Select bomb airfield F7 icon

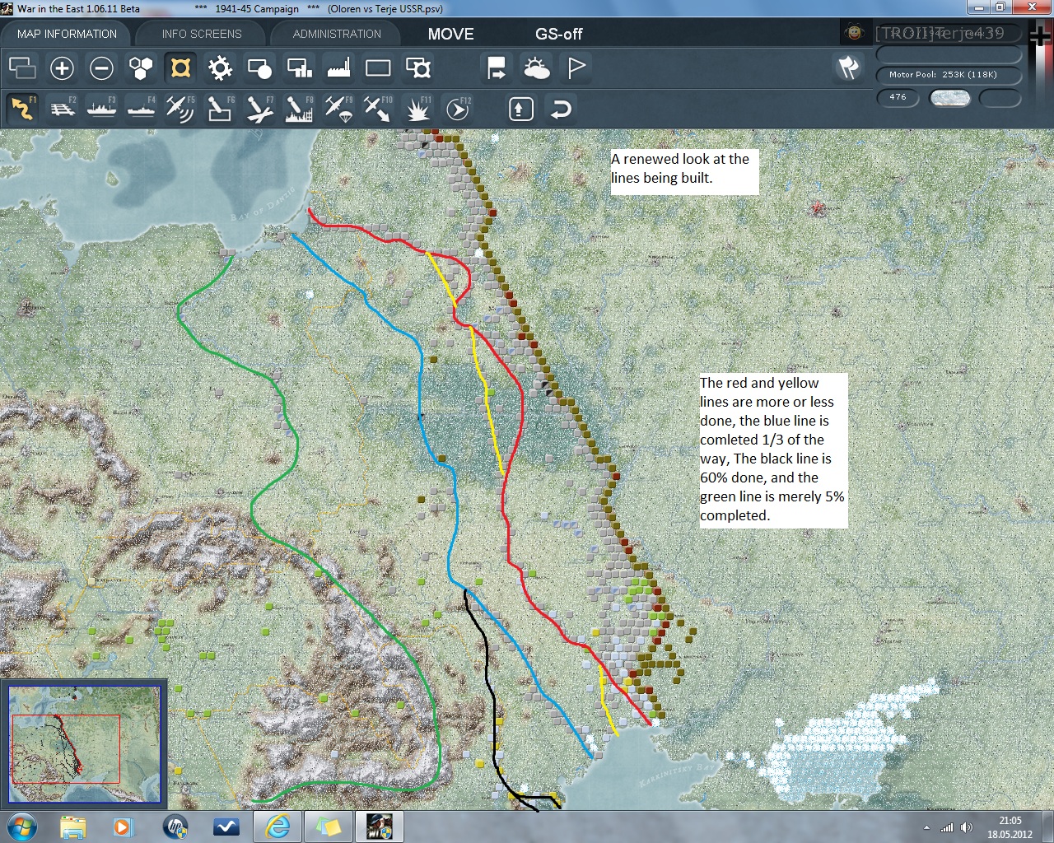[259, 109]
